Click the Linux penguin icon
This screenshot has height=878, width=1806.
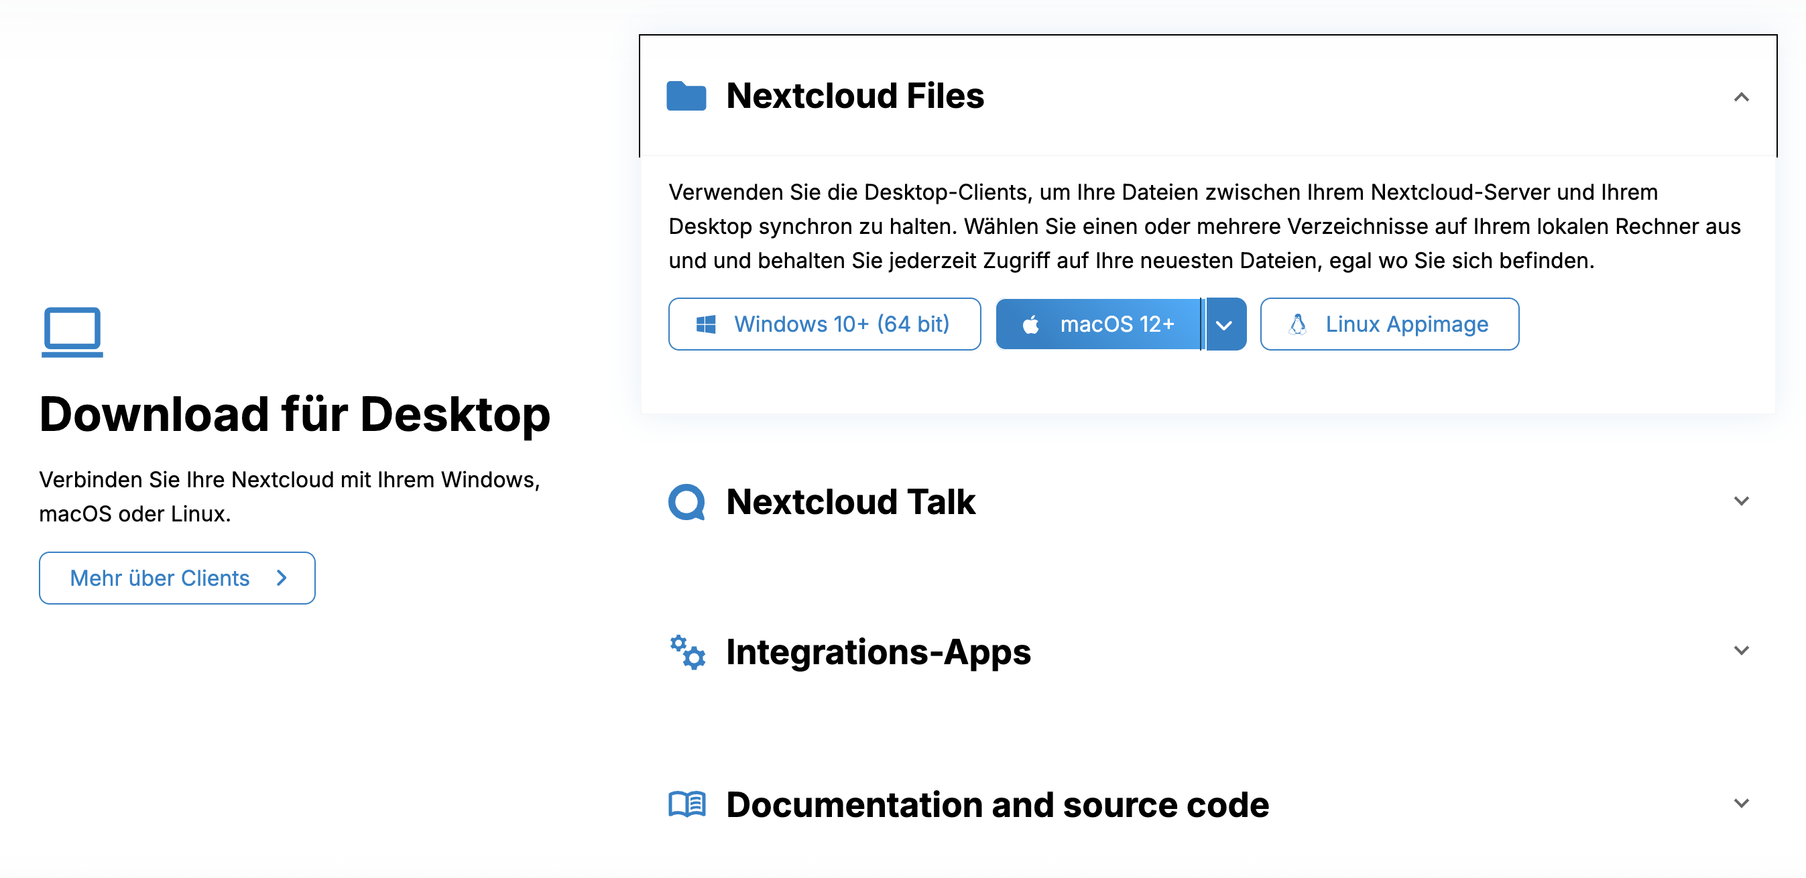pos(1298,324)
